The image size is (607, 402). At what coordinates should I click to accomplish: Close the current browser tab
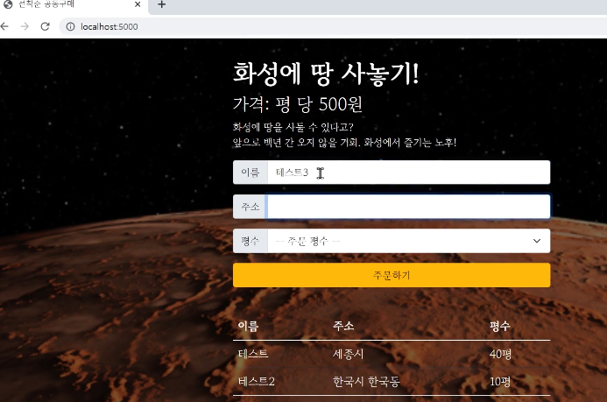coord(138,4)
